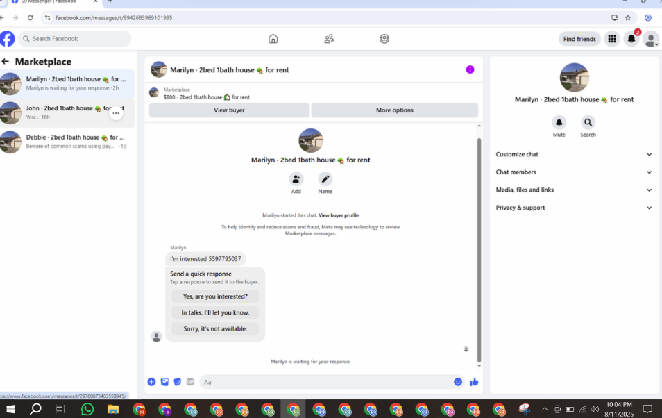Image resolution: width=662 pixels, height=418 pixels.
Task: Click the Search Facebook field
Action: 75,39
